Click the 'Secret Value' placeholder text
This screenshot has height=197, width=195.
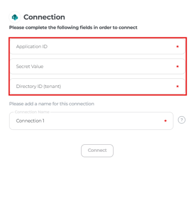pyautogui.click(x=30, y=67)
